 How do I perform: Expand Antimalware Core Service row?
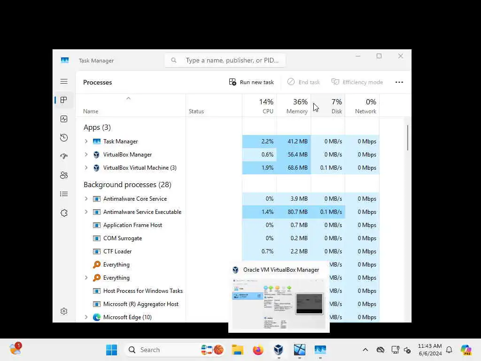(x=86, y=199)
